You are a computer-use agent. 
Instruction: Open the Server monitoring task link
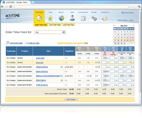click(x=42, y=71)
